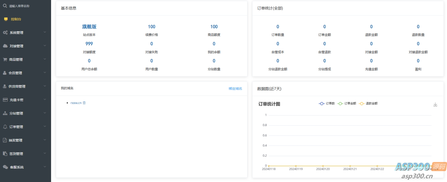Expand the 签到管理 menu arrow
The width and height of the screenshot is (447, 182).
tap(45, 153)
